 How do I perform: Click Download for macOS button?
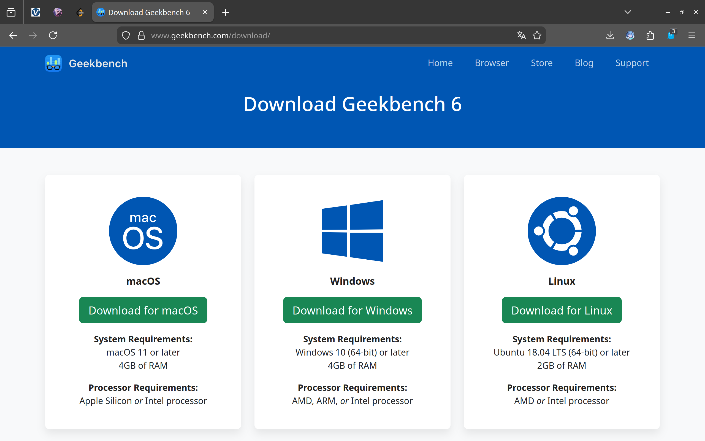pos(143,310)
